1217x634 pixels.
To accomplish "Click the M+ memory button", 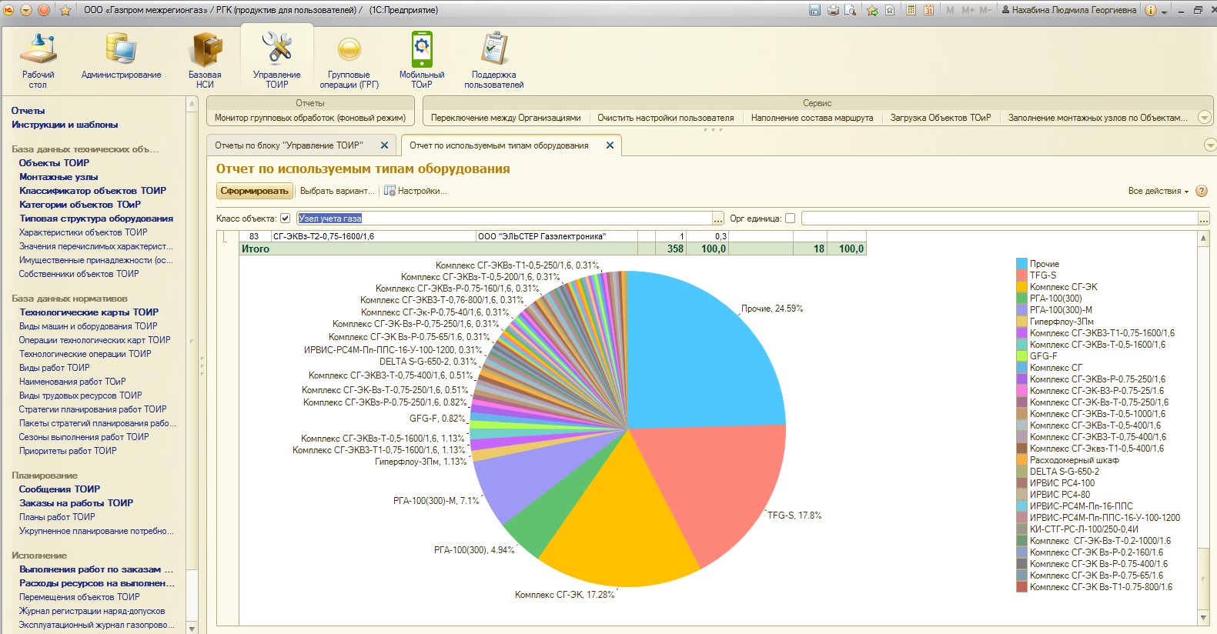I will (968, 10).
